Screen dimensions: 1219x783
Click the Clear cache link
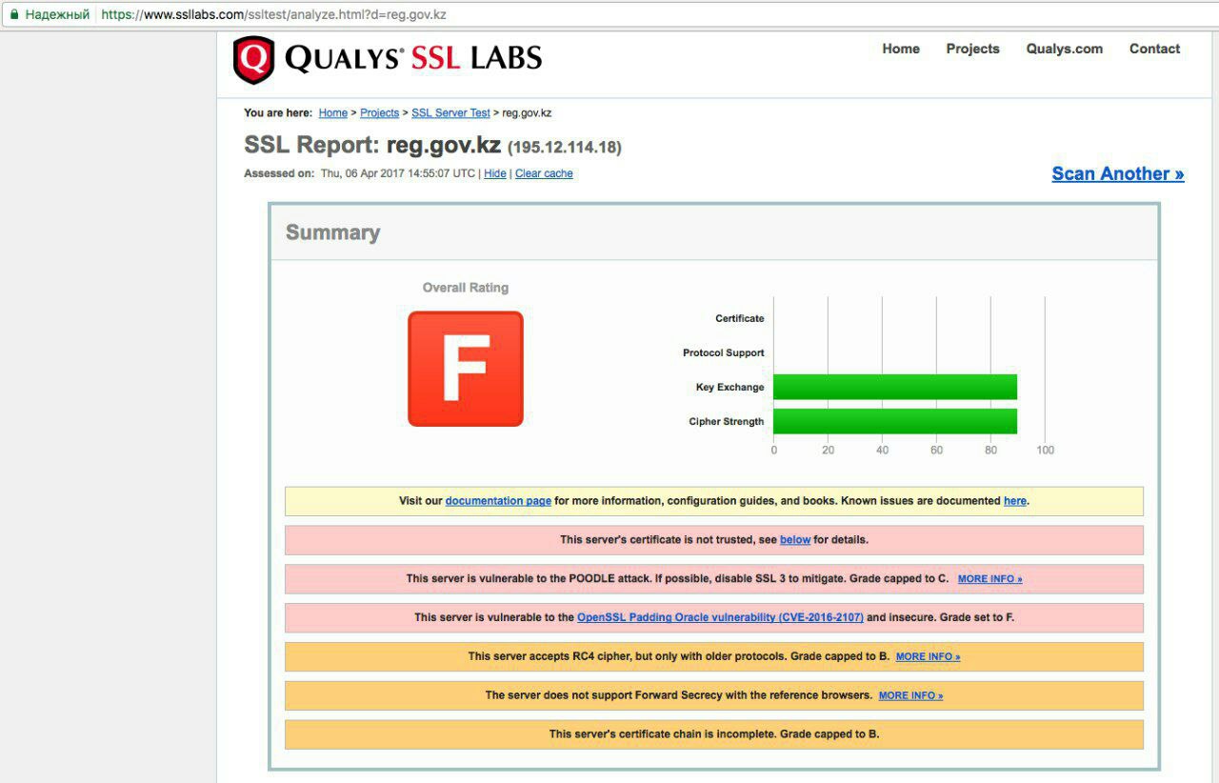544,173
